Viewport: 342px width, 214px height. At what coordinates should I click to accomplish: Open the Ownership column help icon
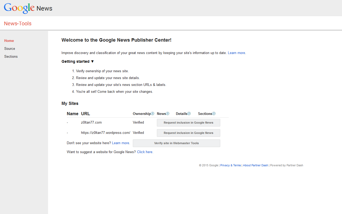point(152,114)
